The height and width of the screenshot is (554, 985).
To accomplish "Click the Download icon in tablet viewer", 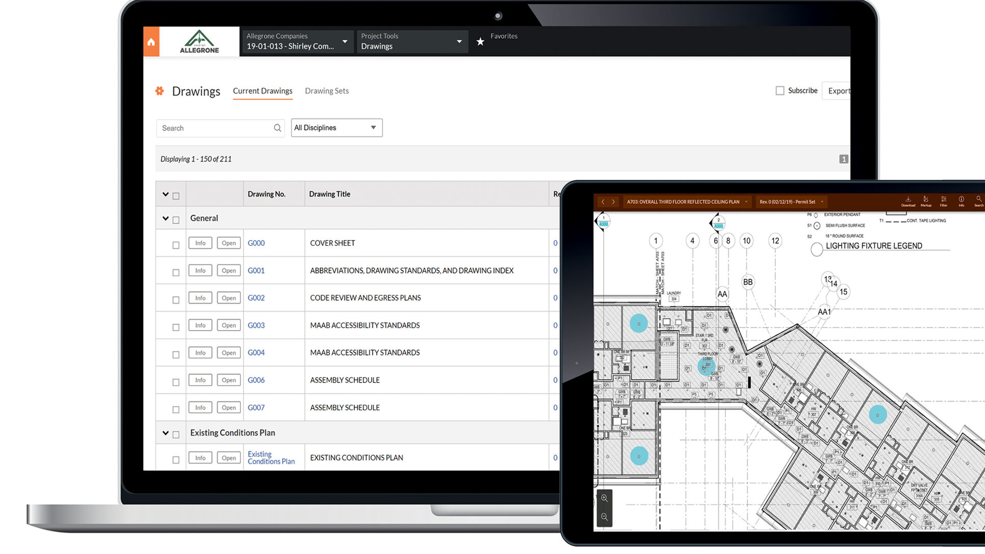I will pyautogui.click(x=908, y=202).
